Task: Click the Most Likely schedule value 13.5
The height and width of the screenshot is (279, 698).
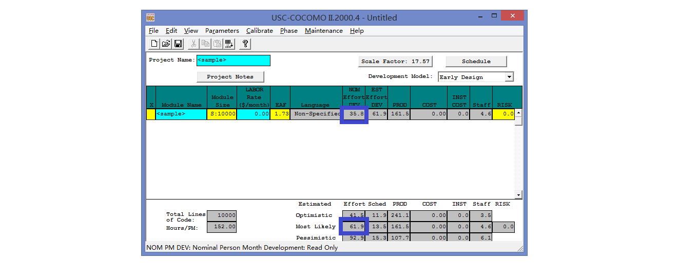Action: point(377,227)
